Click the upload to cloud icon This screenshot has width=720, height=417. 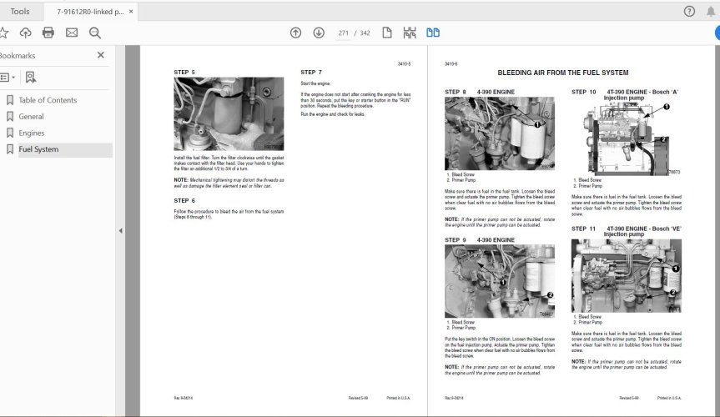point(26,33)
